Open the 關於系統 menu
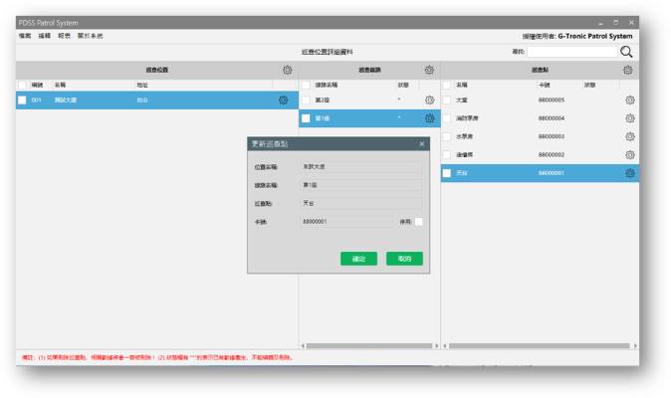 [91, 36]
